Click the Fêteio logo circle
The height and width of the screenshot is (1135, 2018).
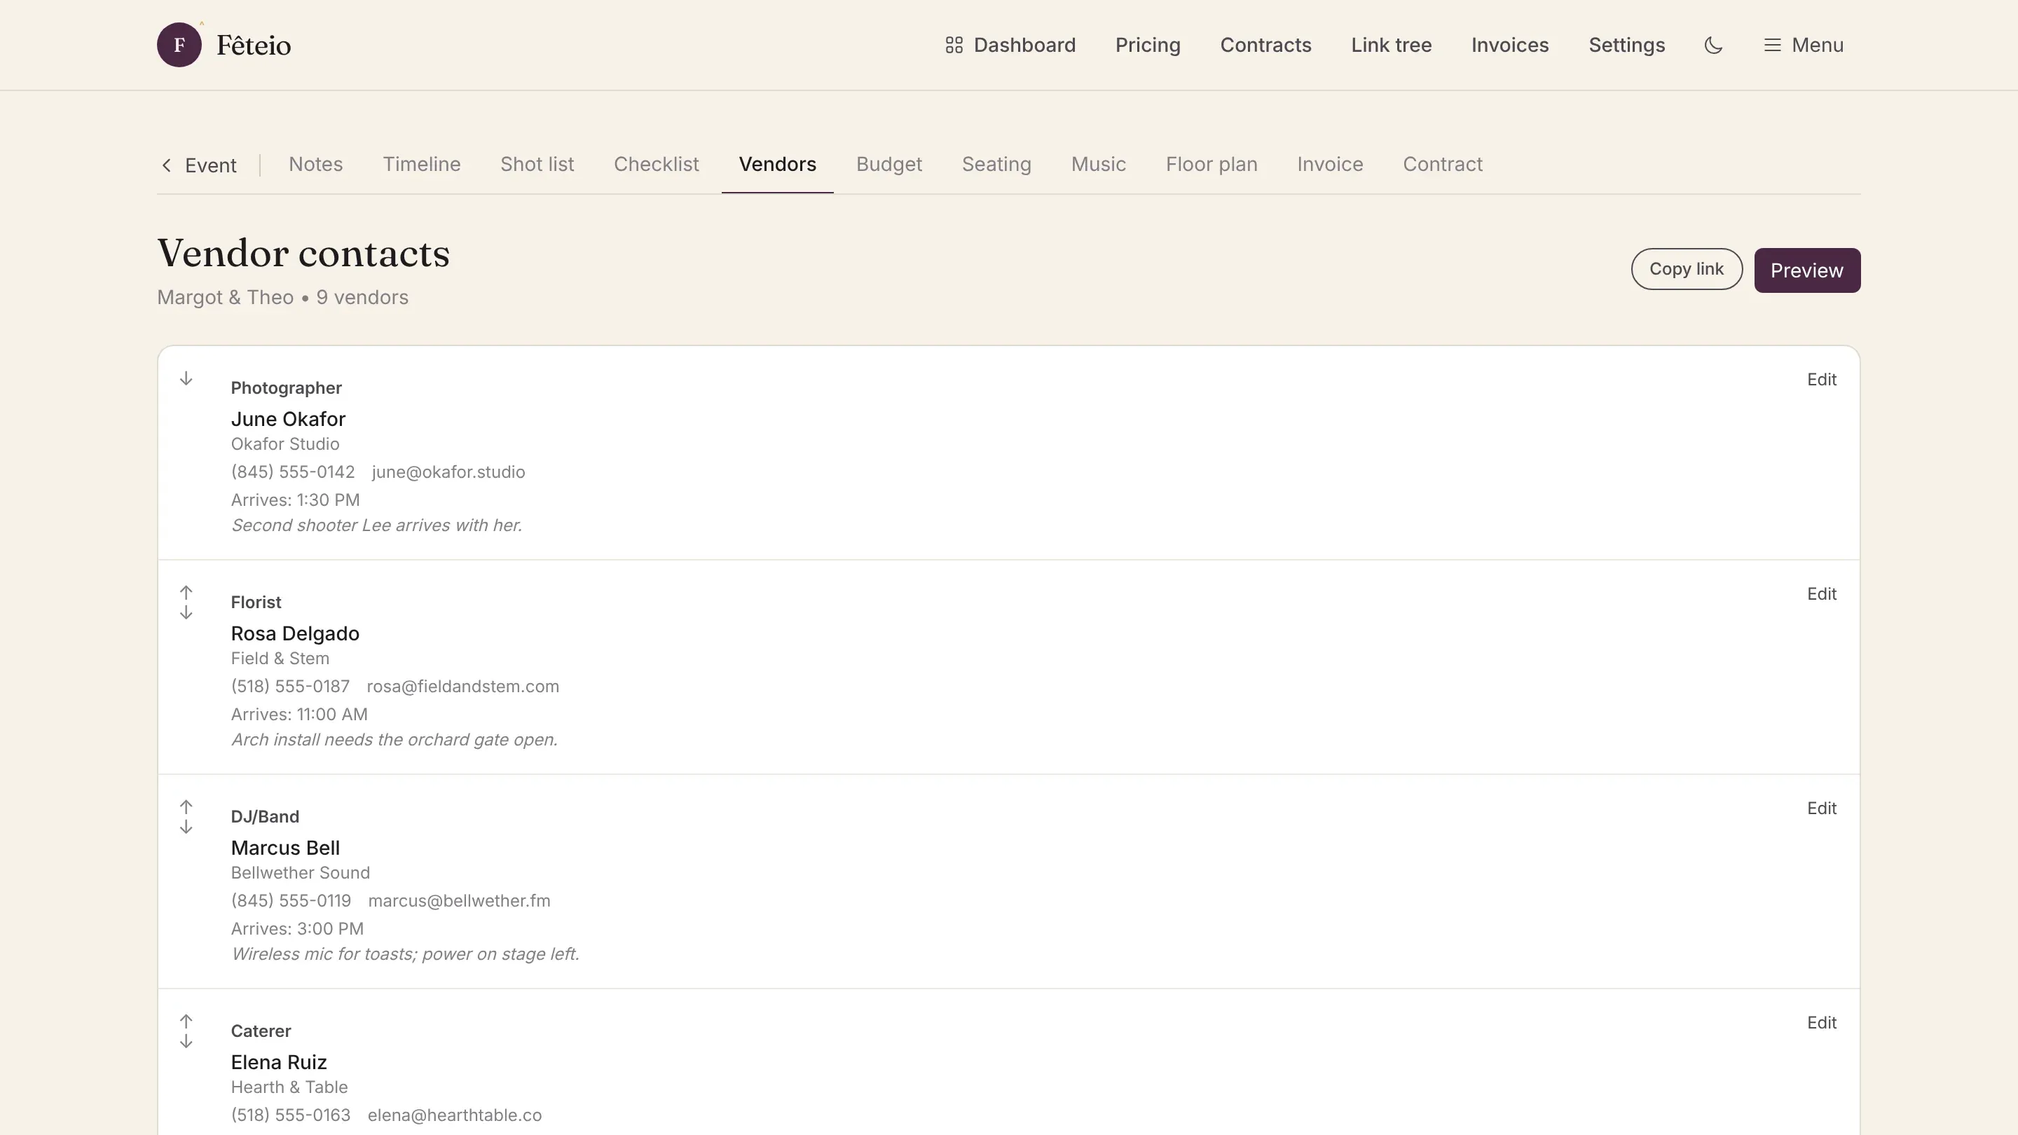point(179,45)
